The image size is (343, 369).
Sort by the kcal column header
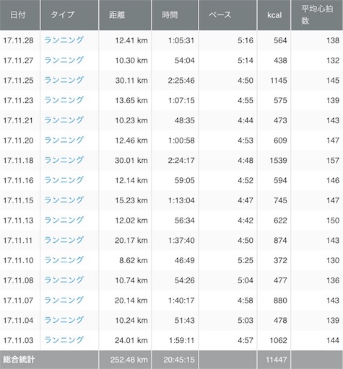coord(274,15)
